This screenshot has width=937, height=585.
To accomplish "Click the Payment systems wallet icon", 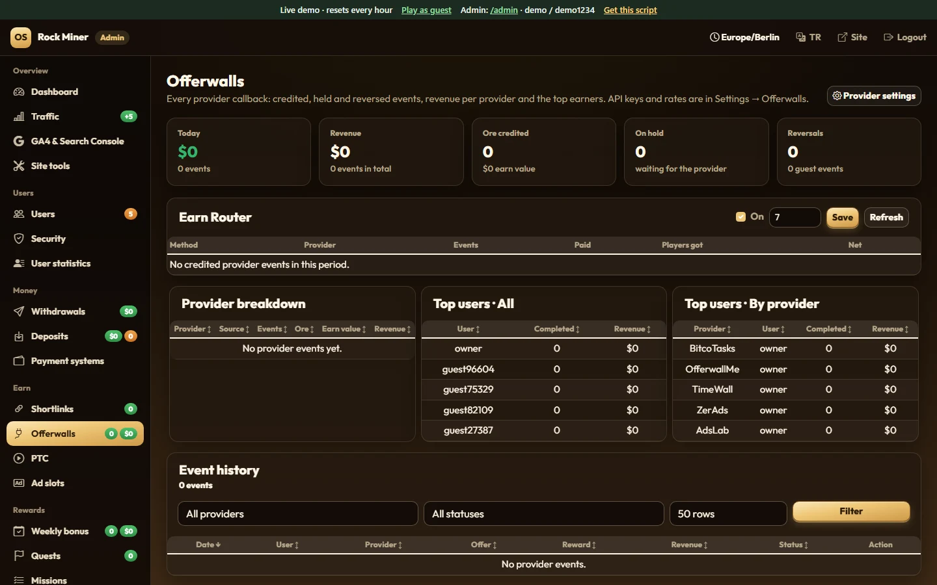I will 19,361.
